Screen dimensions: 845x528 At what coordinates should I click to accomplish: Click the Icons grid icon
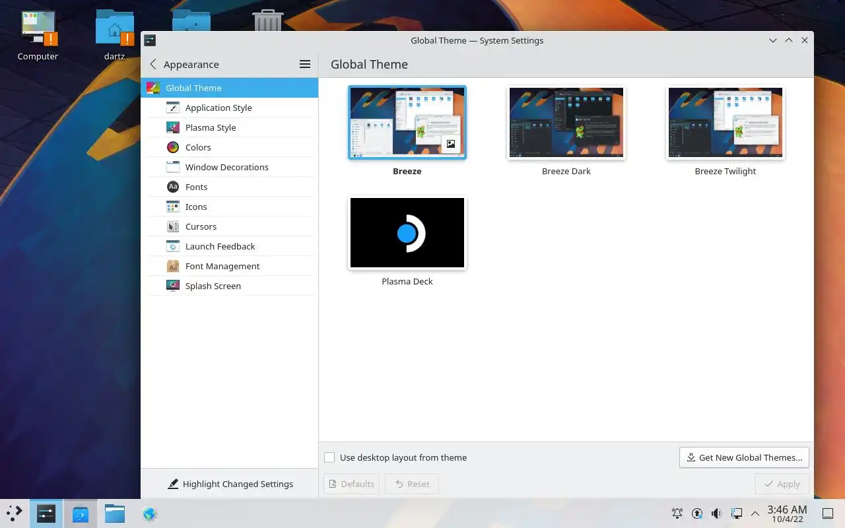point(173,207)
